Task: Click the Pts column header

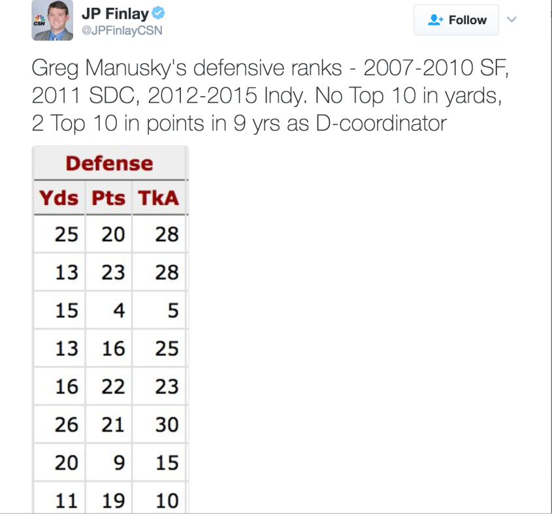Action: (x=108, y=199)
